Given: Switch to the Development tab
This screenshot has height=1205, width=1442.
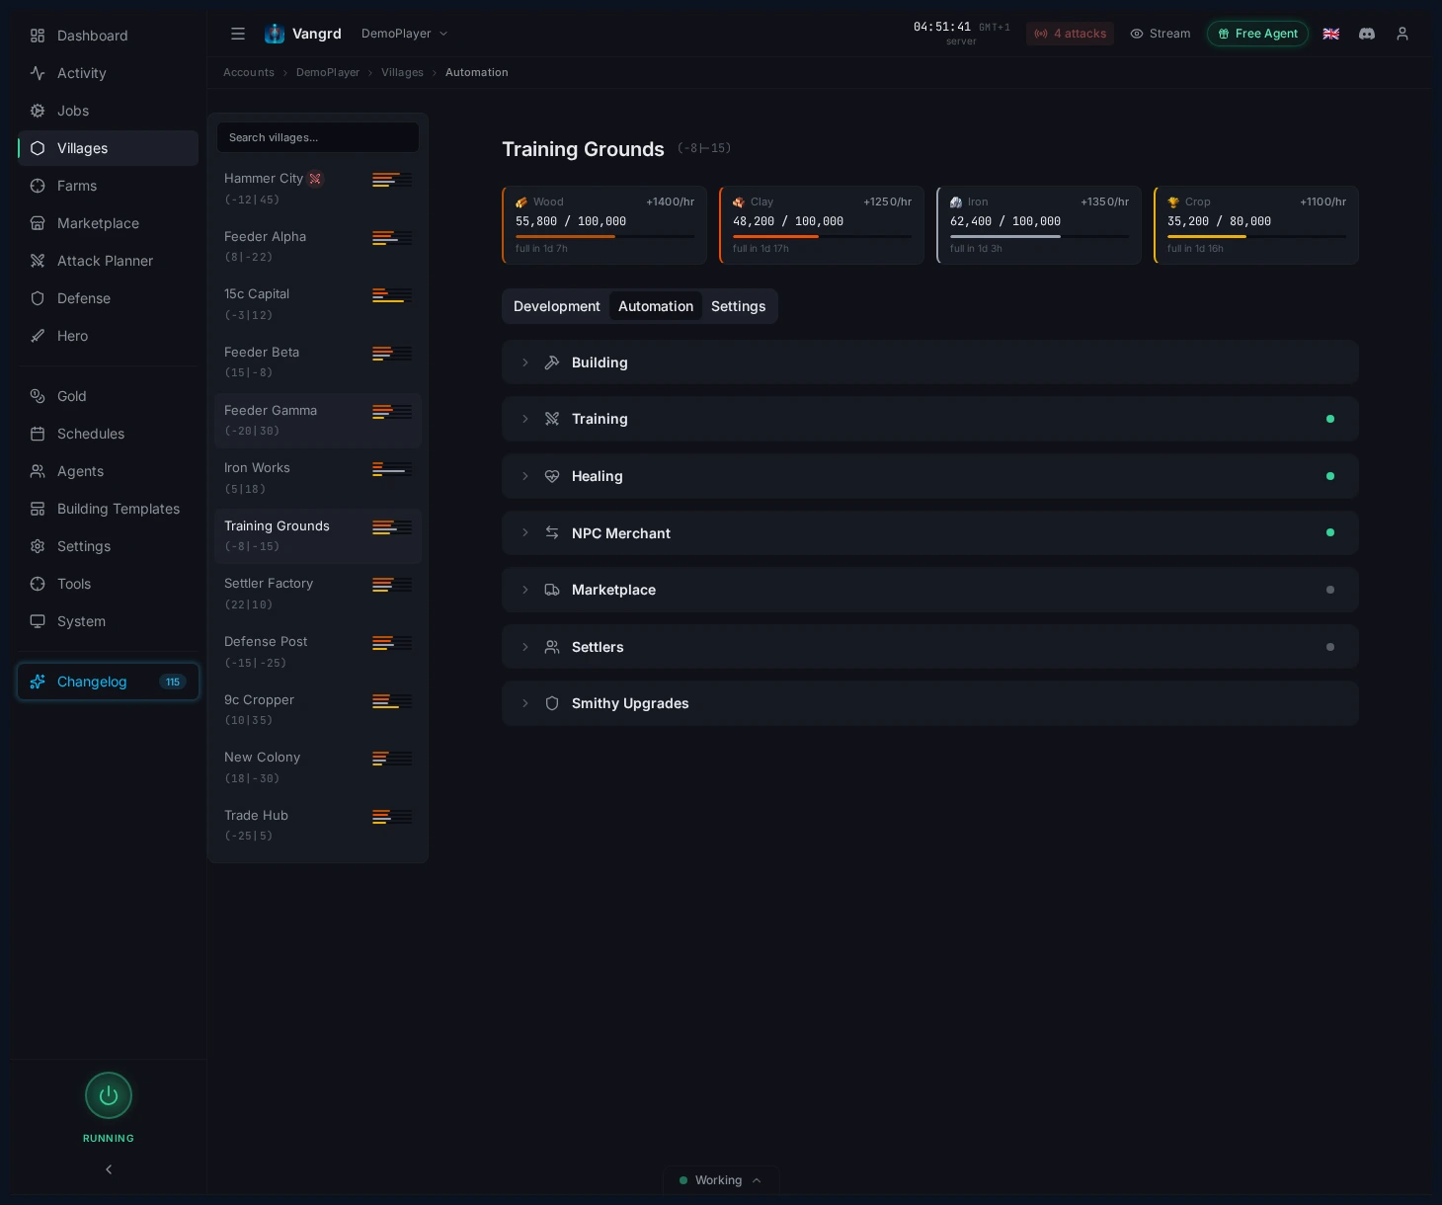Looking at the screenshot, I should (x=557, y=306).
